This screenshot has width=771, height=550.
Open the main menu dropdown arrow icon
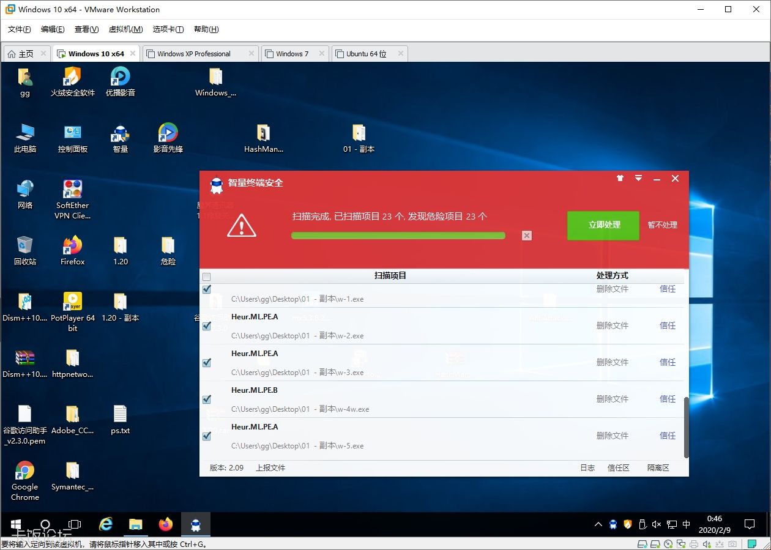coord(638,179)
